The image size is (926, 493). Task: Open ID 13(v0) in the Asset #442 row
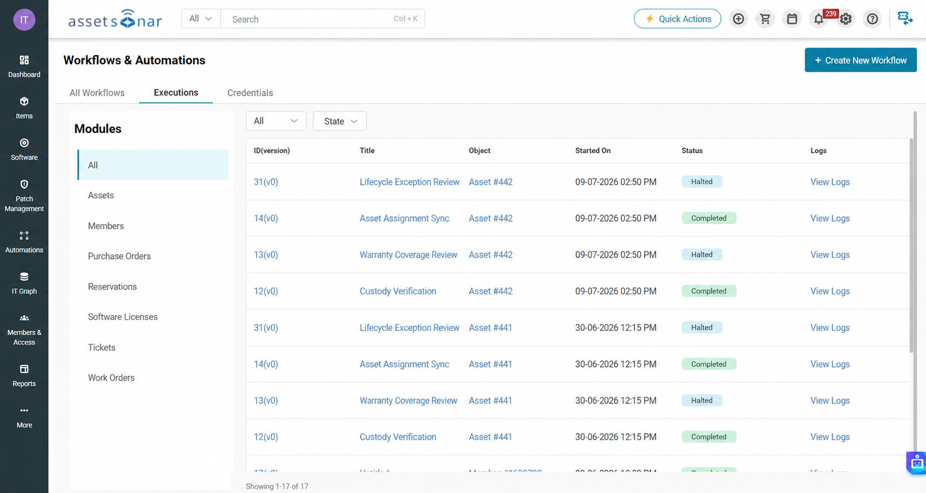pyautogui.click(x=266, y=255)
